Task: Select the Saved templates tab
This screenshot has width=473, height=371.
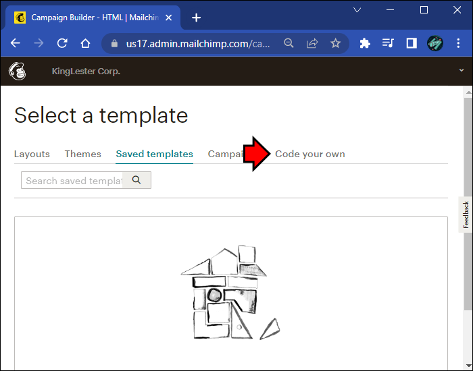Action: (x=155, y=154)
